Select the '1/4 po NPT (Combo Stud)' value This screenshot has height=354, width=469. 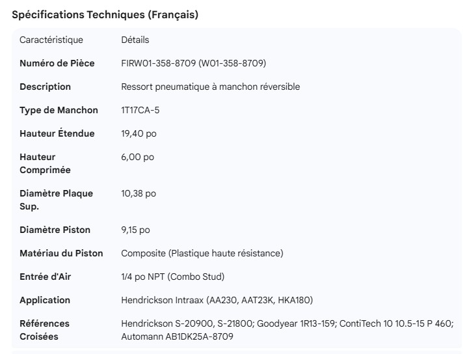(x=172, y=277)
